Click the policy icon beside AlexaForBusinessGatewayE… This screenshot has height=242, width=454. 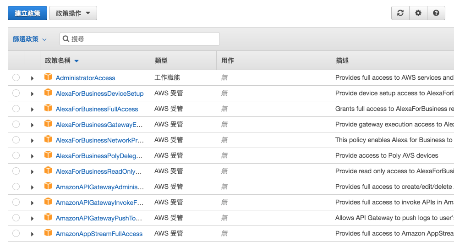(48, 124)
